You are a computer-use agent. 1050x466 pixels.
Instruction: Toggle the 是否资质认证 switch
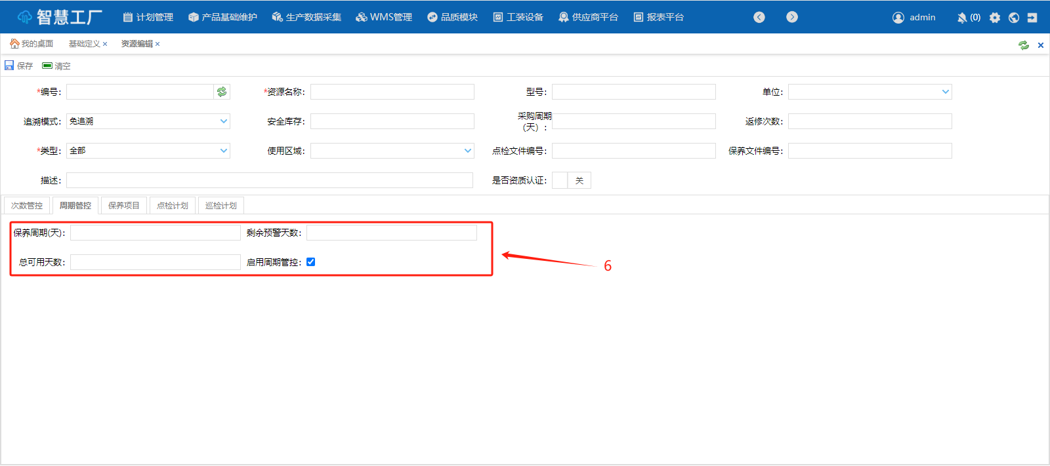tap(572, 180)
